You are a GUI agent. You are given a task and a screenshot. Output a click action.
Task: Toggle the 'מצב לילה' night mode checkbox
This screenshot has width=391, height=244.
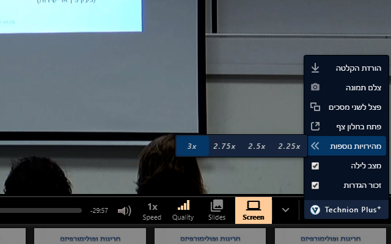315,166
